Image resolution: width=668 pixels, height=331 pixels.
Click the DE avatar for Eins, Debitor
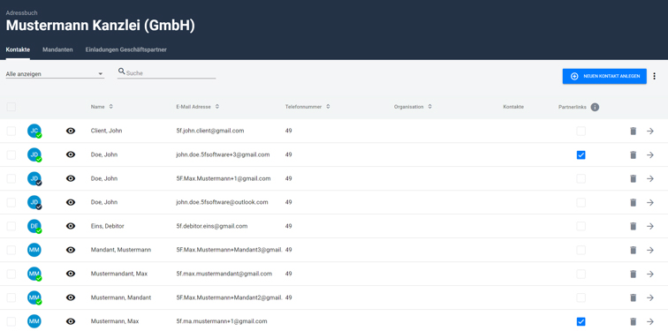(34, 226)
